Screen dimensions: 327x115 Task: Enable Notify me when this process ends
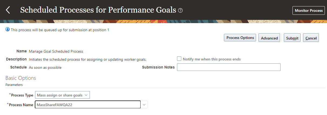coord(179,59)
